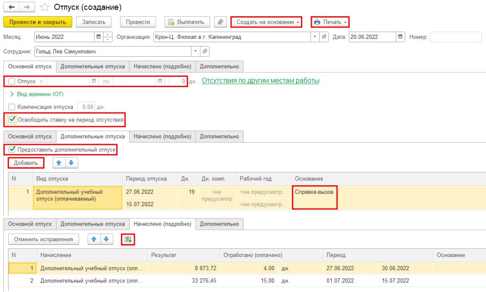Click the Выплатить button
Image resolution: width=486 pixels, height=292 pixels.
click(x=187, y=22)
